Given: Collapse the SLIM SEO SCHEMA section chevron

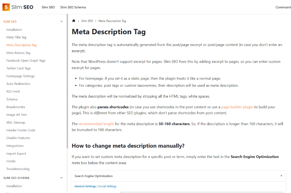Looking at the screenshot, I should [x=61, y=178].
